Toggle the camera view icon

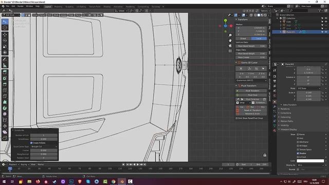(x=230, y=46)
